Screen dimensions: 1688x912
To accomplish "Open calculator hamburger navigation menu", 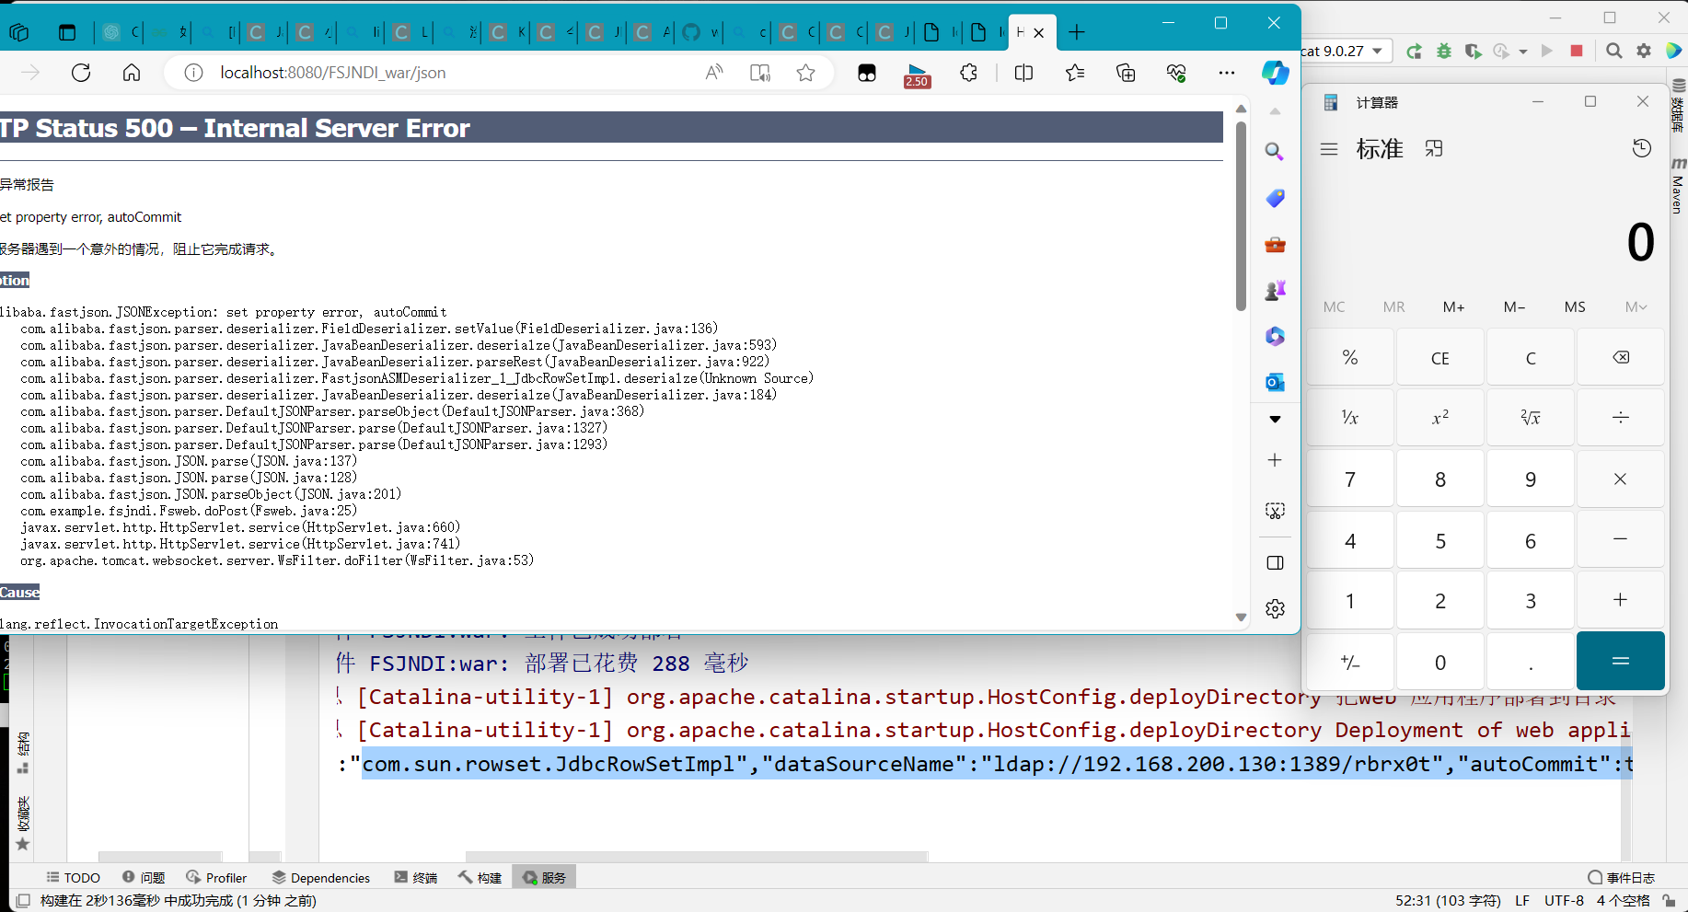I will 1328,149.
